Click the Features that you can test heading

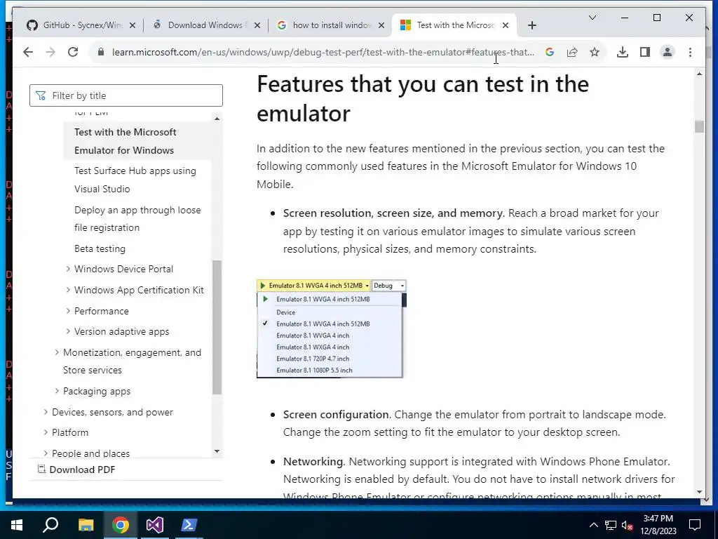click(423, 98)
